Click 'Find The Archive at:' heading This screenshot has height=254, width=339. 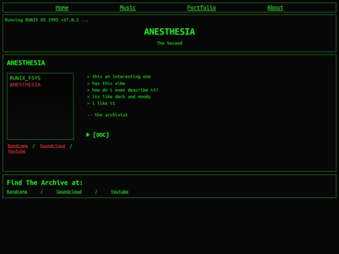[45, 183]
